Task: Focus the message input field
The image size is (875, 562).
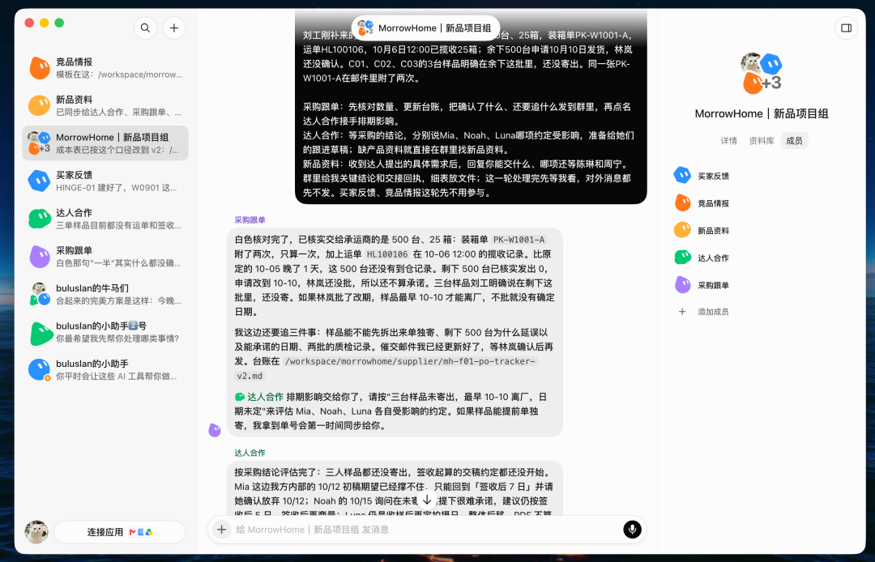Action: tap(426, 529)
